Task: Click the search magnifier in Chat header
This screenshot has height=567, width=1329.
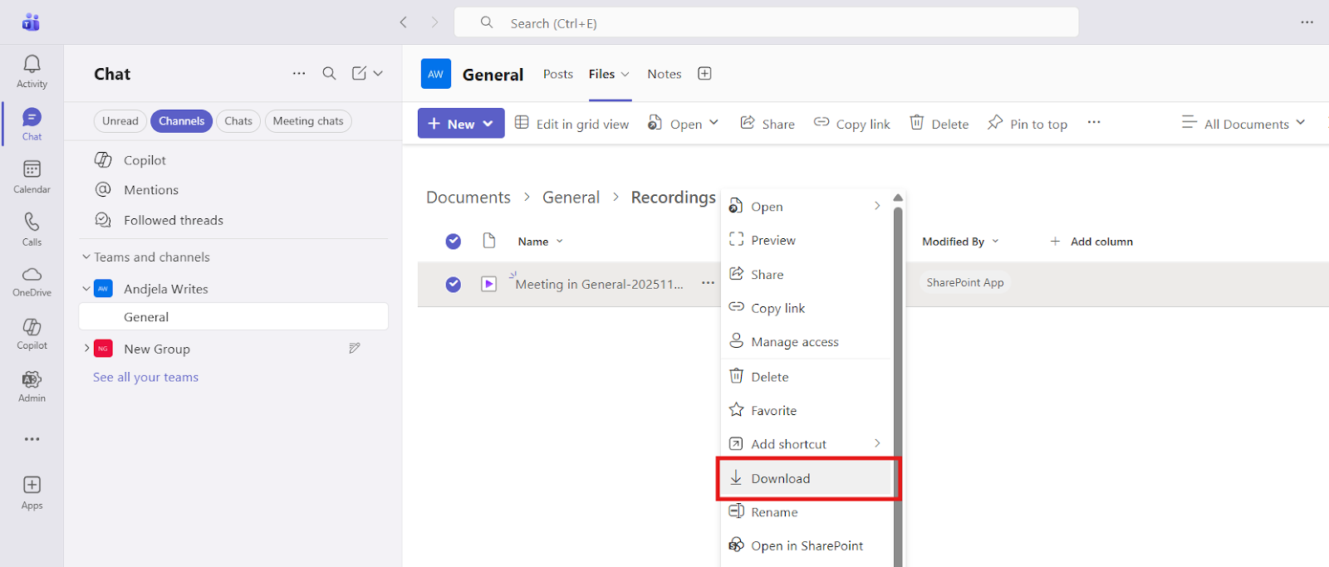Action: pos(329,74)
